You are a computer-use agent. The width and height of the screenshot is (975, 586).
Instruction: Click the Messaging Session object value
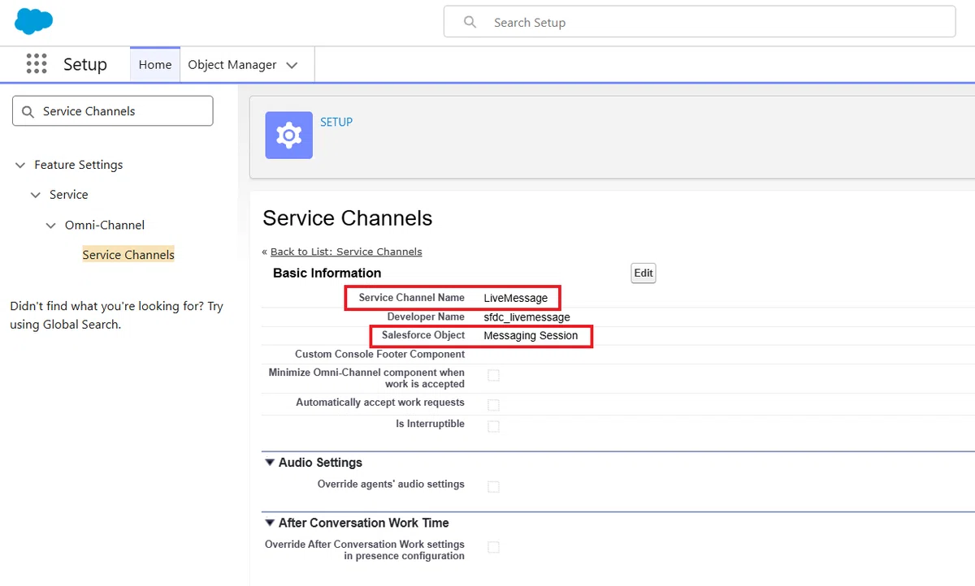(x=531, y=335)
